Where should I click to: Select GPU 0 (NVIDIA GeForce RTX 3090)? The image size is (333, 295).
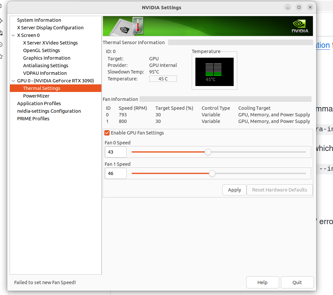(x=55, y=81)
